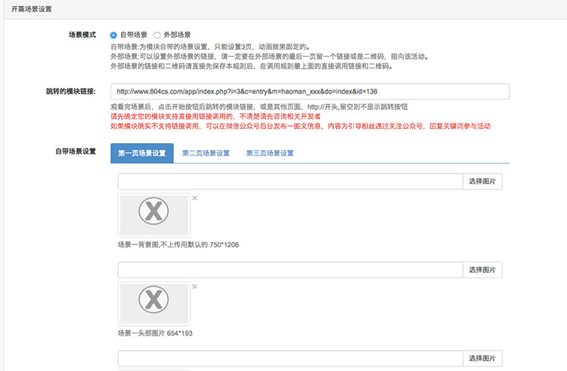Switch to 第一页场景设置 tab

coord(142,153)
